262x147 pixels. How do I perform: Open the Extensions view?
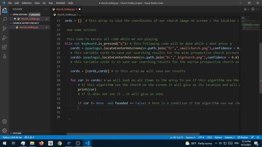pos(5,47)
